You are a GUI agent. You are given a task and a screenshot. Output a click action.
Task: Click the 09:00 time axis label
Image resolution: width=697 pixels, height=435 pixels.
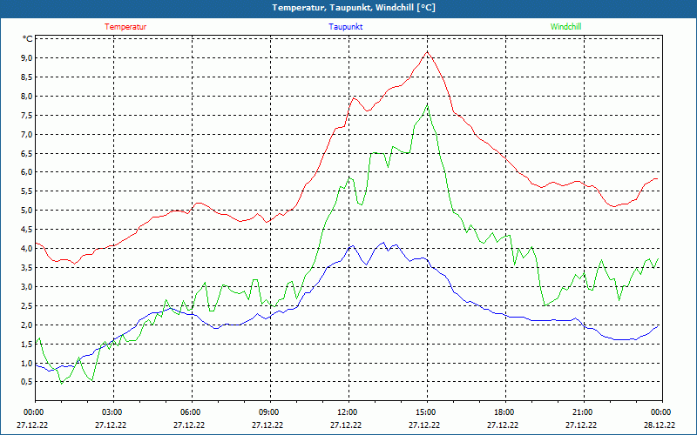(x=268, y=412)
